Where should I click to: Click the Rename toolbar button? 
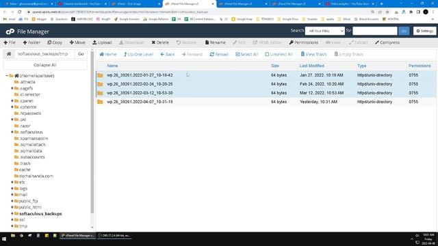click(216, 42)
